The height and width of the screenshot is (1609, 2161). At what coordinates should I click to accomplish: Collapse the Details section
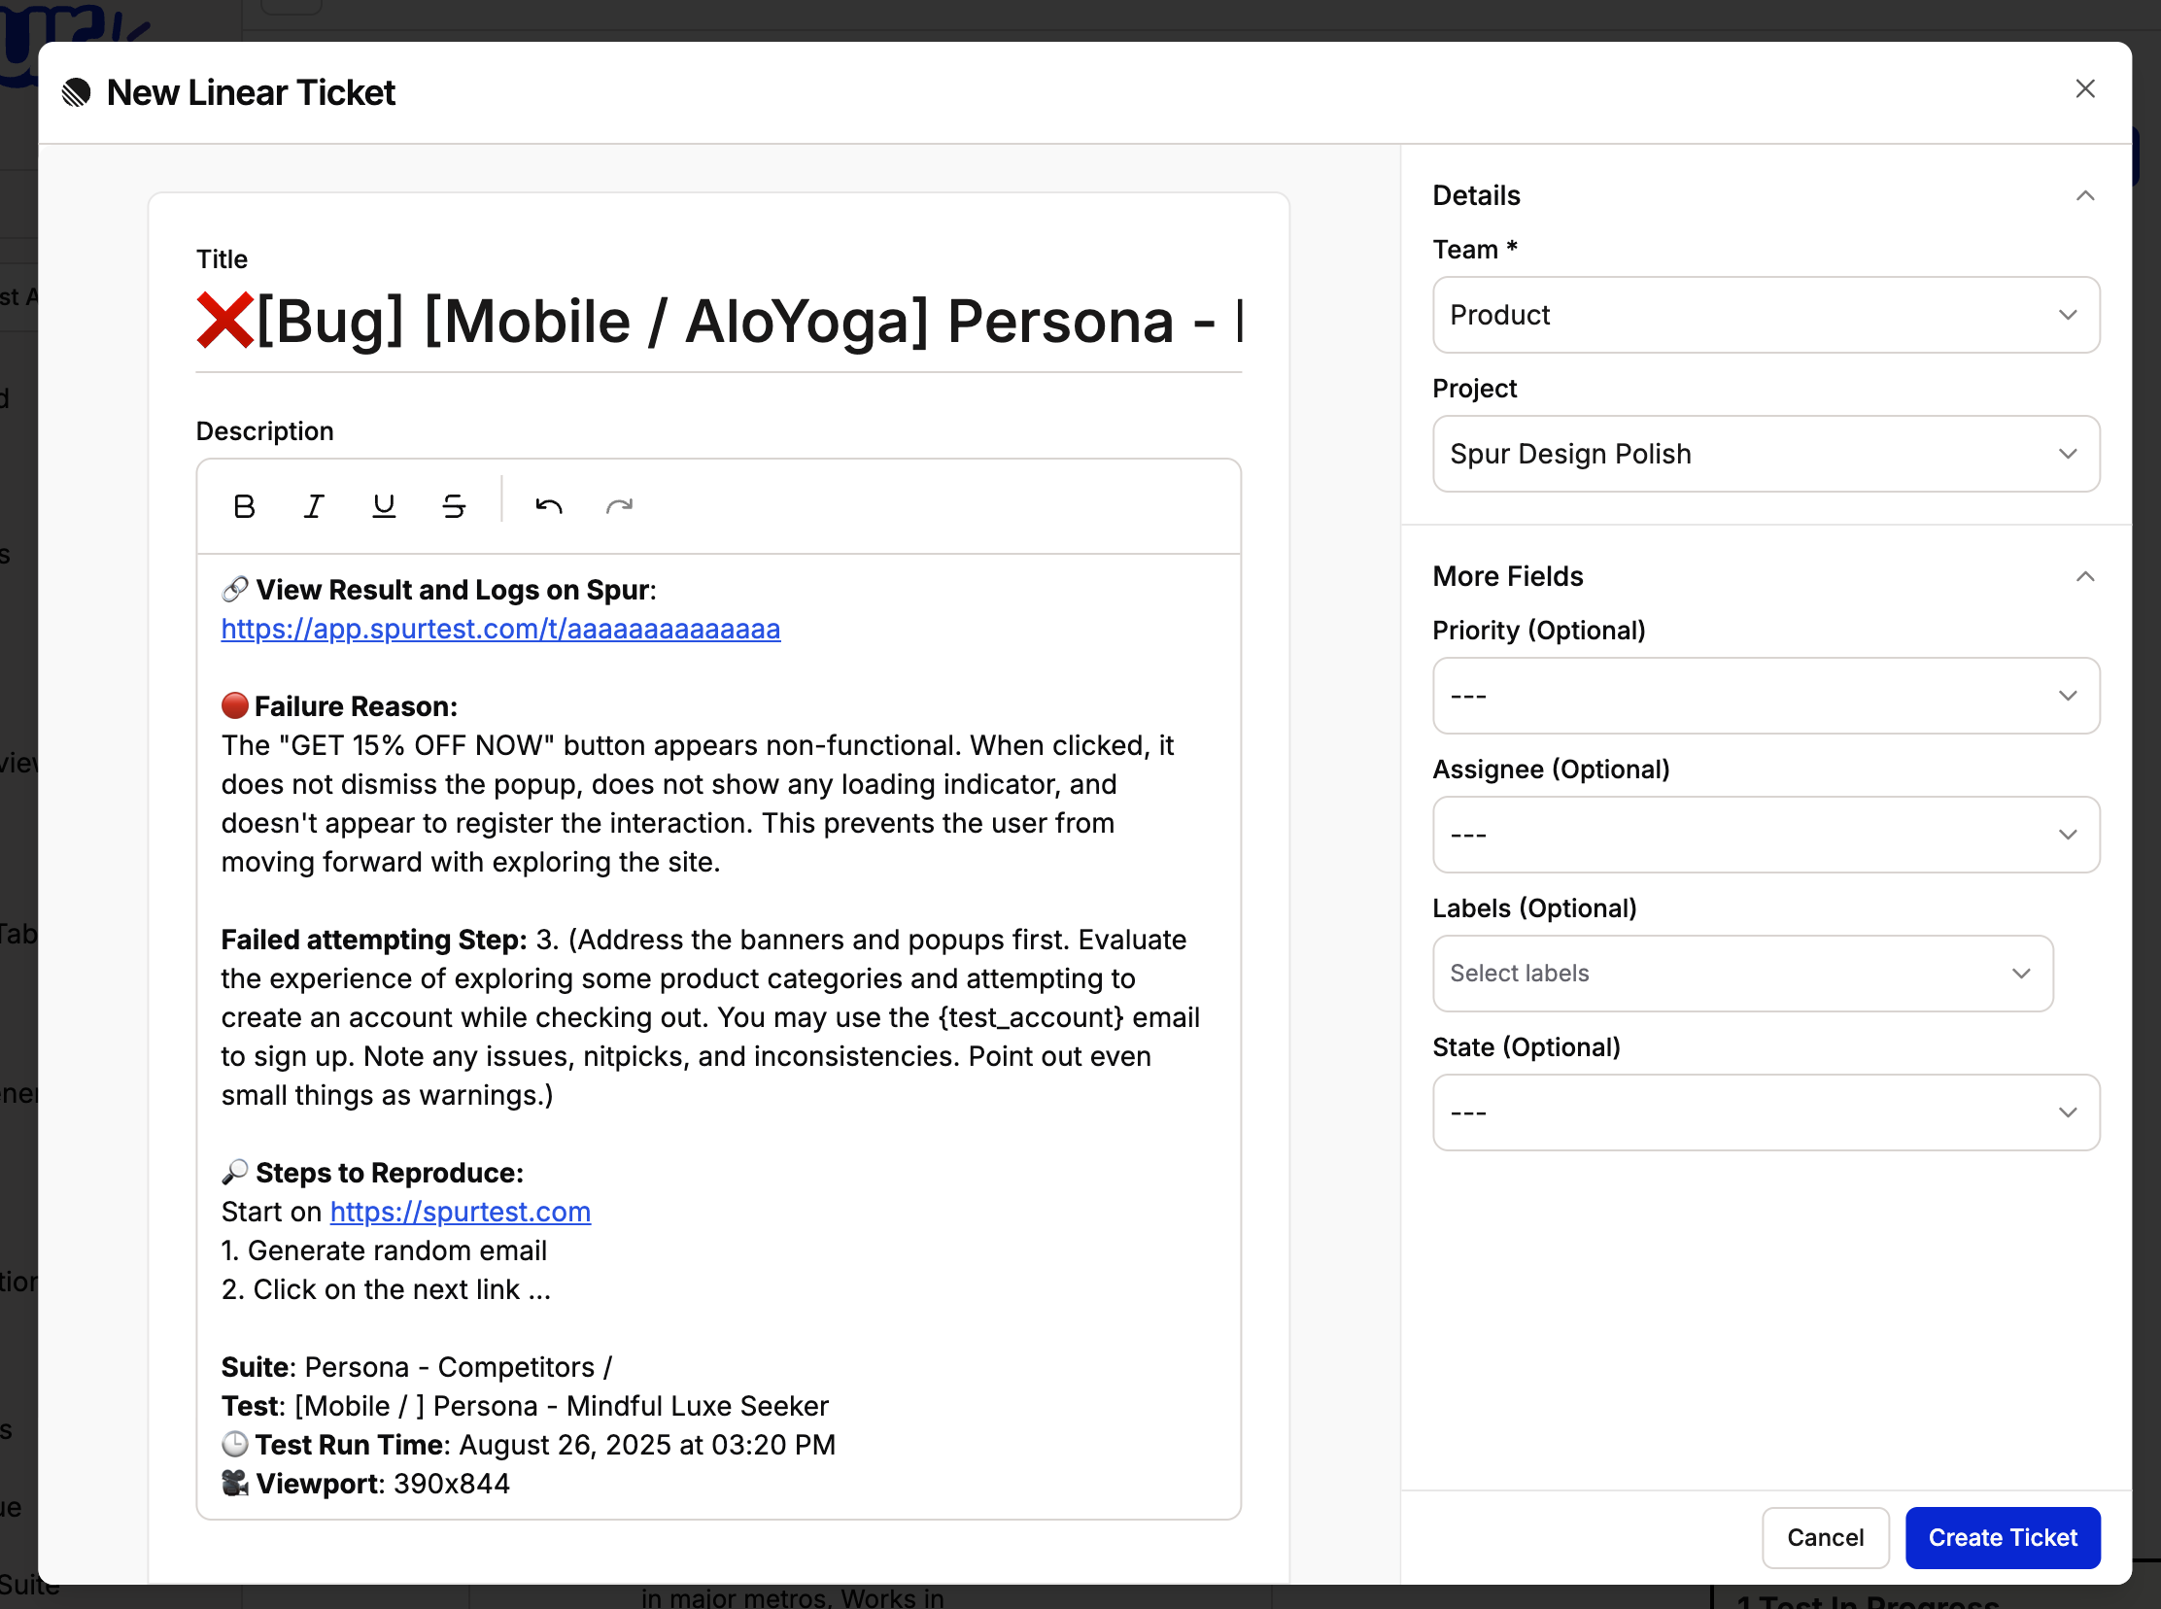(x=2084, y=195)
